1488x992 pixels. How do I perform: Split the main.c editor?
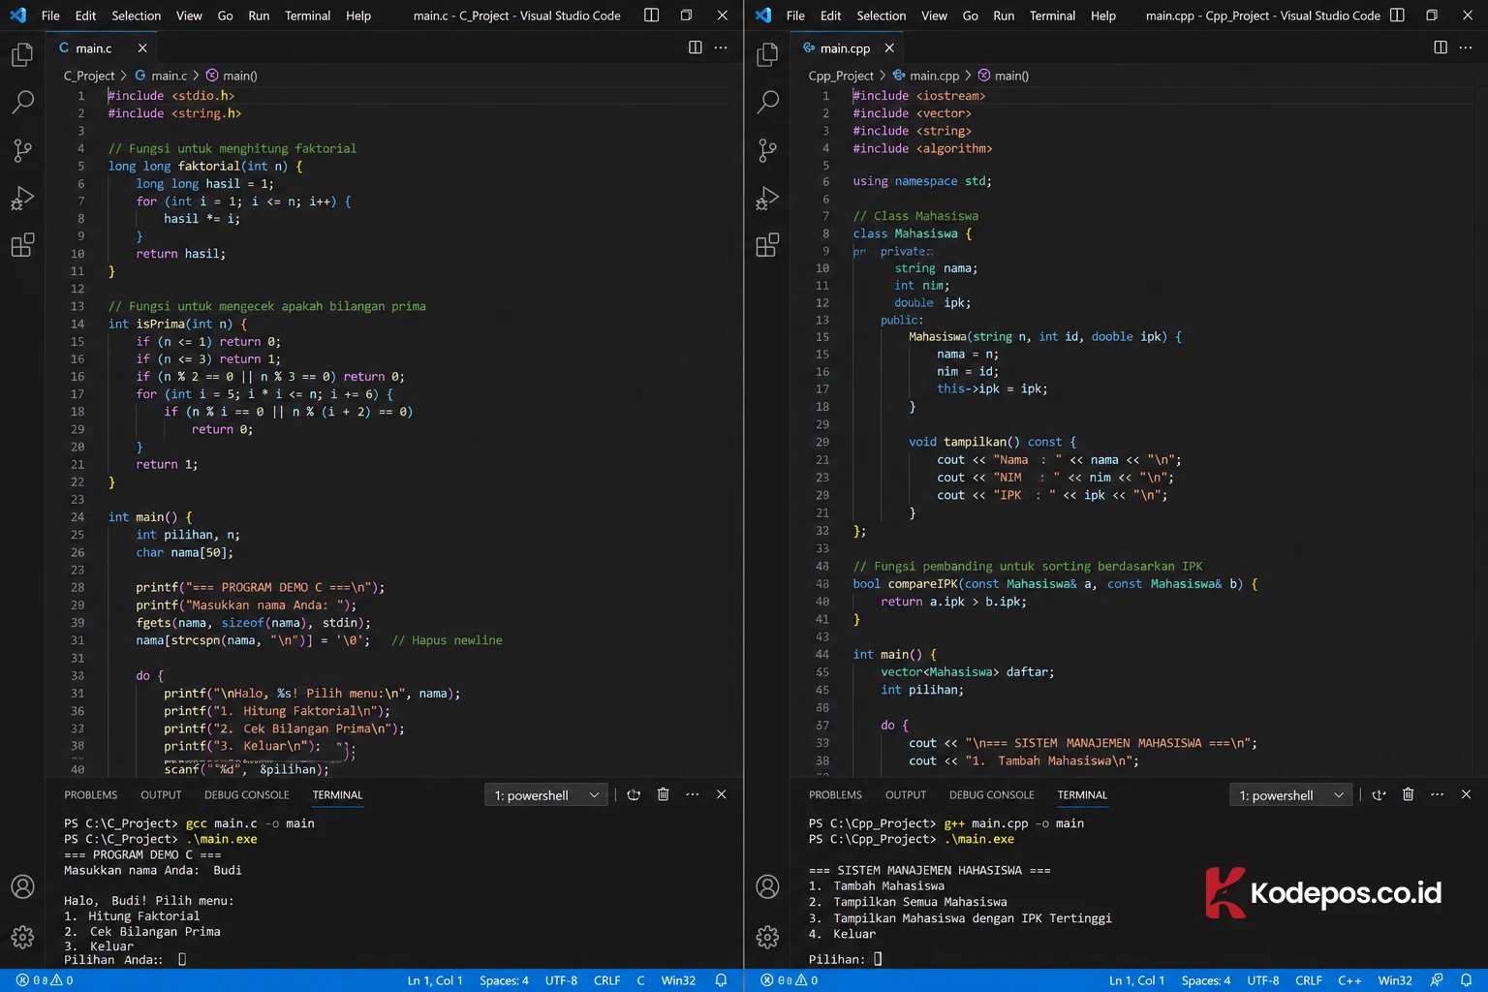click(x=695, y=47)
